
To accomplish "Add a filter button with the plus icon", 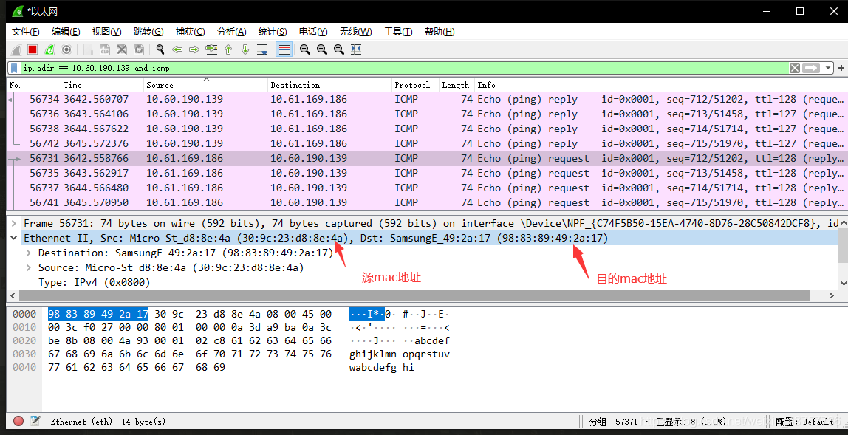I will (x=841, y=68).
